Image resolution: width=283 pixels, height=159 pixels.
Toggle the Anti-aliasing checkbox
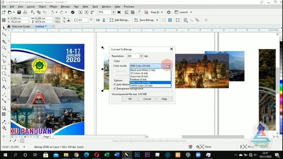point(115,84)
